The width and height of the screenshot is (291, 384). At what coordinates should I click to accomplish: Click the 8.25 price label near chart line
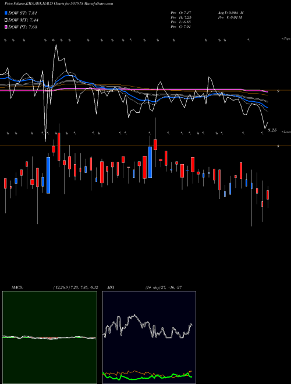272,130
